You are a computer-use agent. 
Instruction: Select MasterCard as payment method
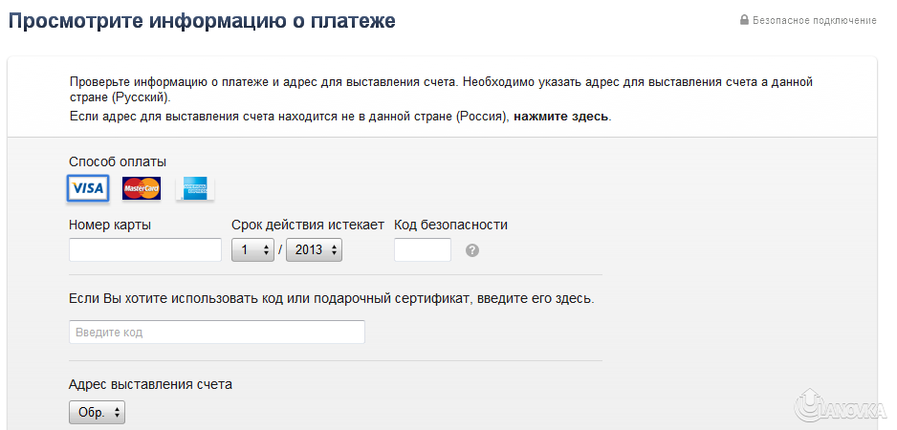(142, 188)
